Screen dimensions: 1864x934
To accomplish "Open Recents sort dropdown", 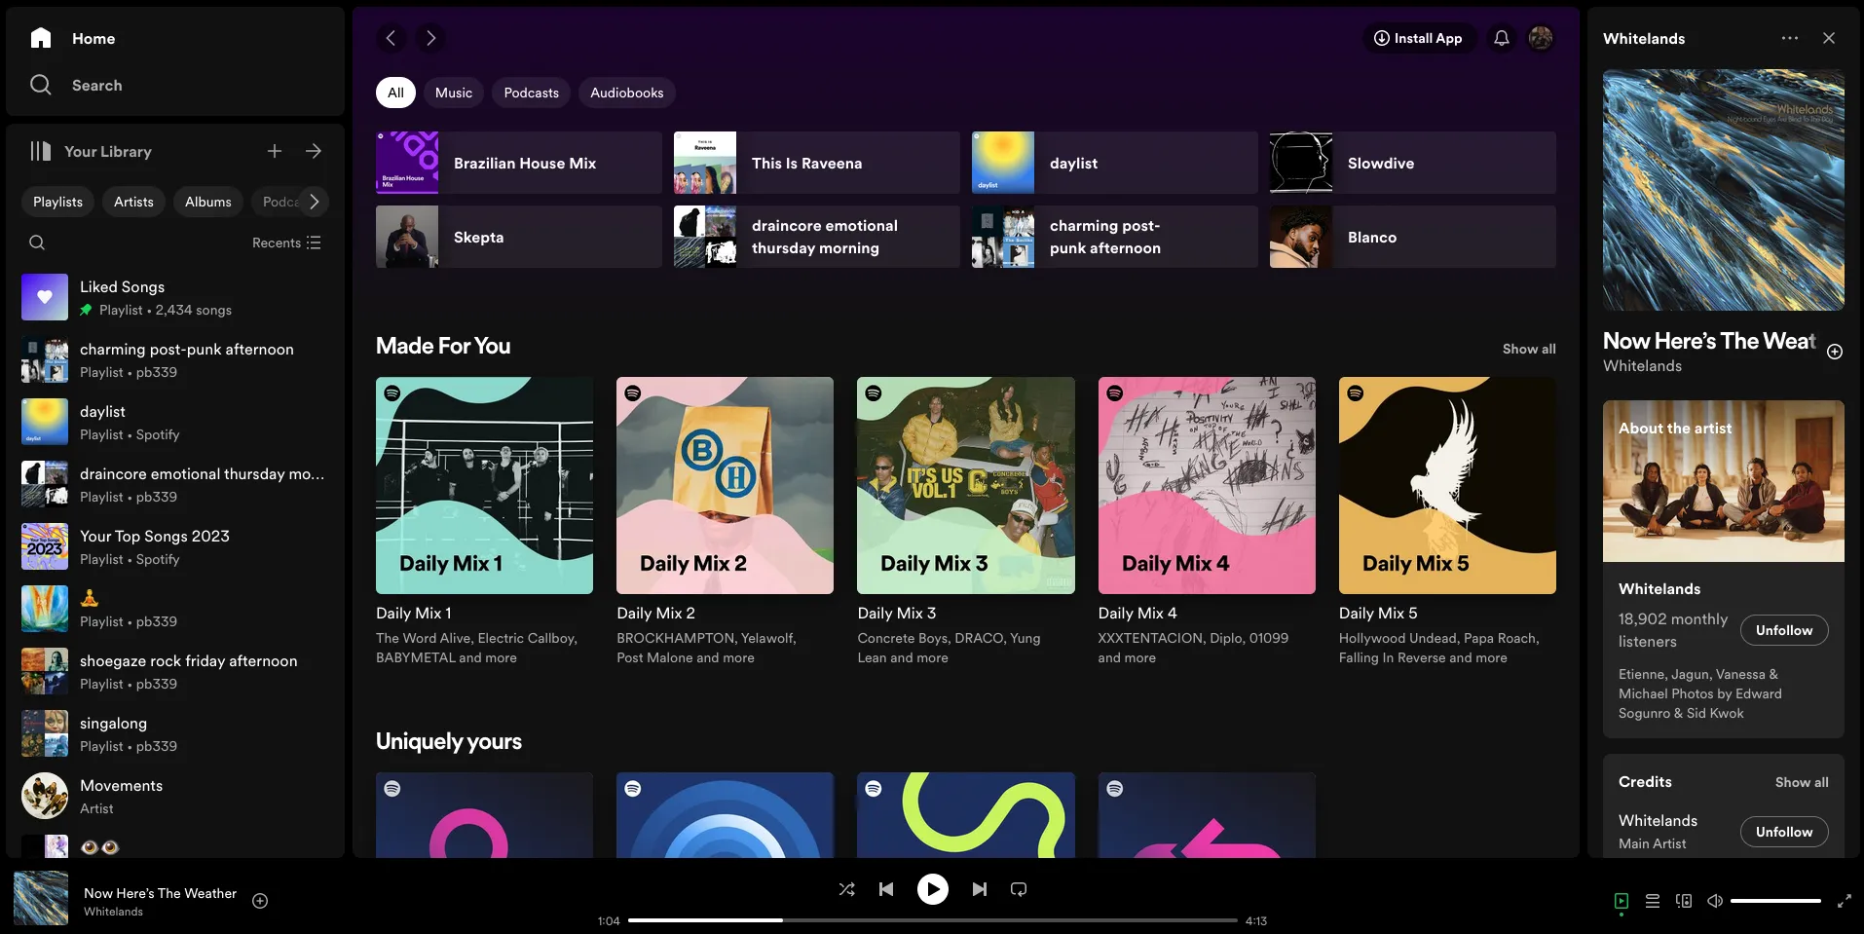I will [x=286, y=243].
